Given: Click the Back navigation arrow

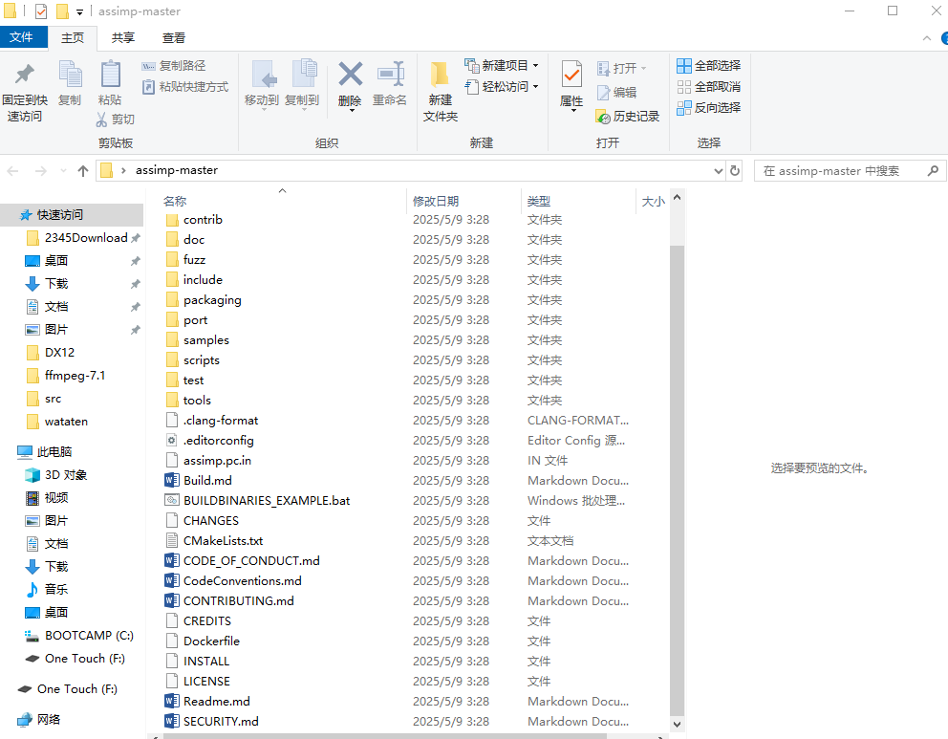Looking at the screenshot, I should [x=12, y=171].
